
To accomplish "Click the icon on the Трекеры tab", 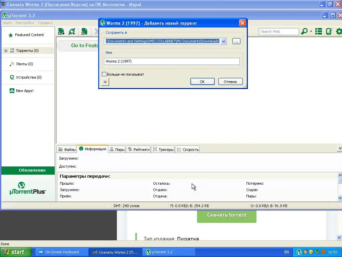I will [x=155, y=149].
